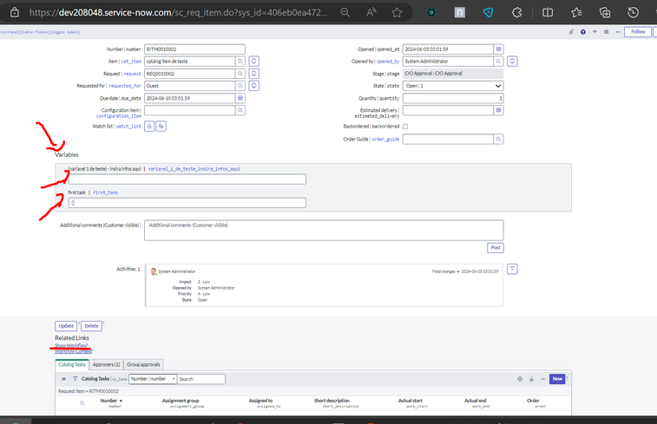657x424 pixels.
Task: Open the Workflow Context link
Action: [74, 351]
